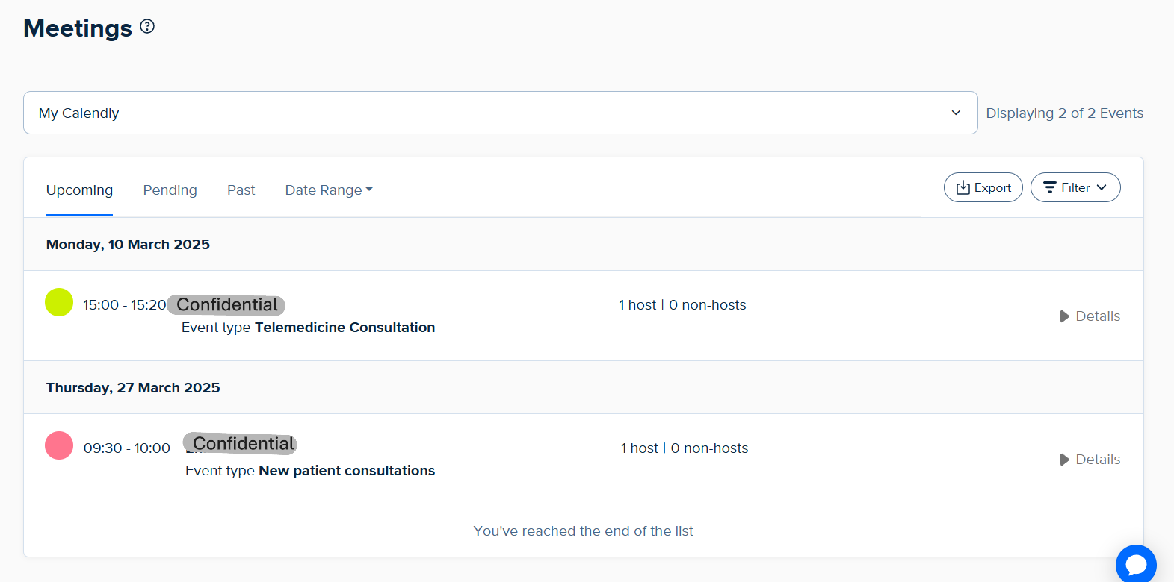Image resolution: width=1174 pixels, height=582 pixels.
Task: Click the Details triangle for New patient consultations
Action: click(x=1065, y=460)
